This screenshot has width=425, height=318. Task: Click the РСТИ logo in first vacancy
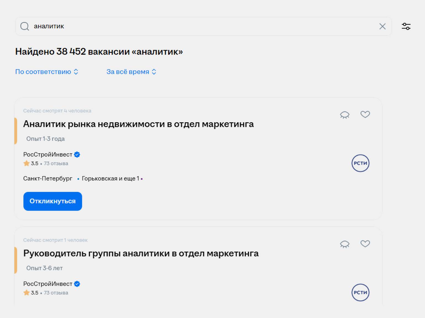[x=360, y=163]
